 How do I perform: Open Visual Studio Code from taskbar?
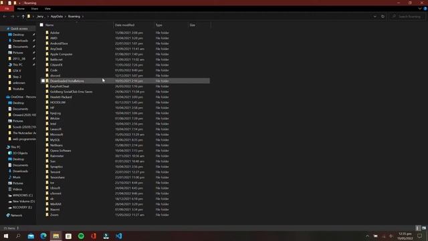pyautogui.click(x=119, y=236)
